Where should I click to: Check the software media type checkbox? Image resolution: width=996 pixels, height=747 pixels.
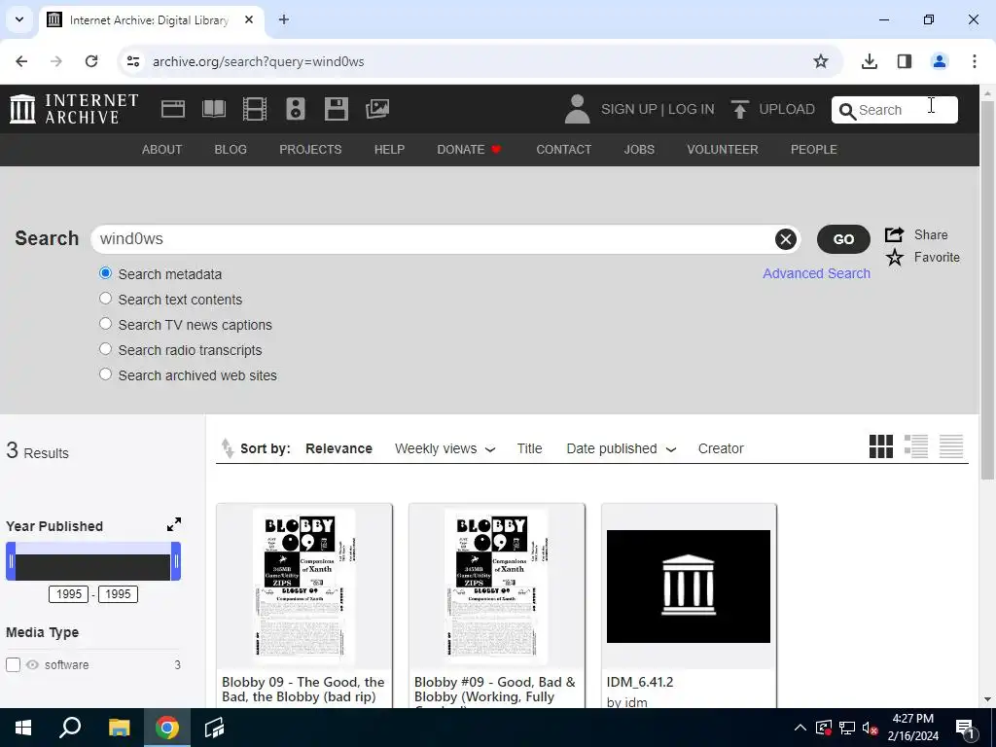coord(13,665)
